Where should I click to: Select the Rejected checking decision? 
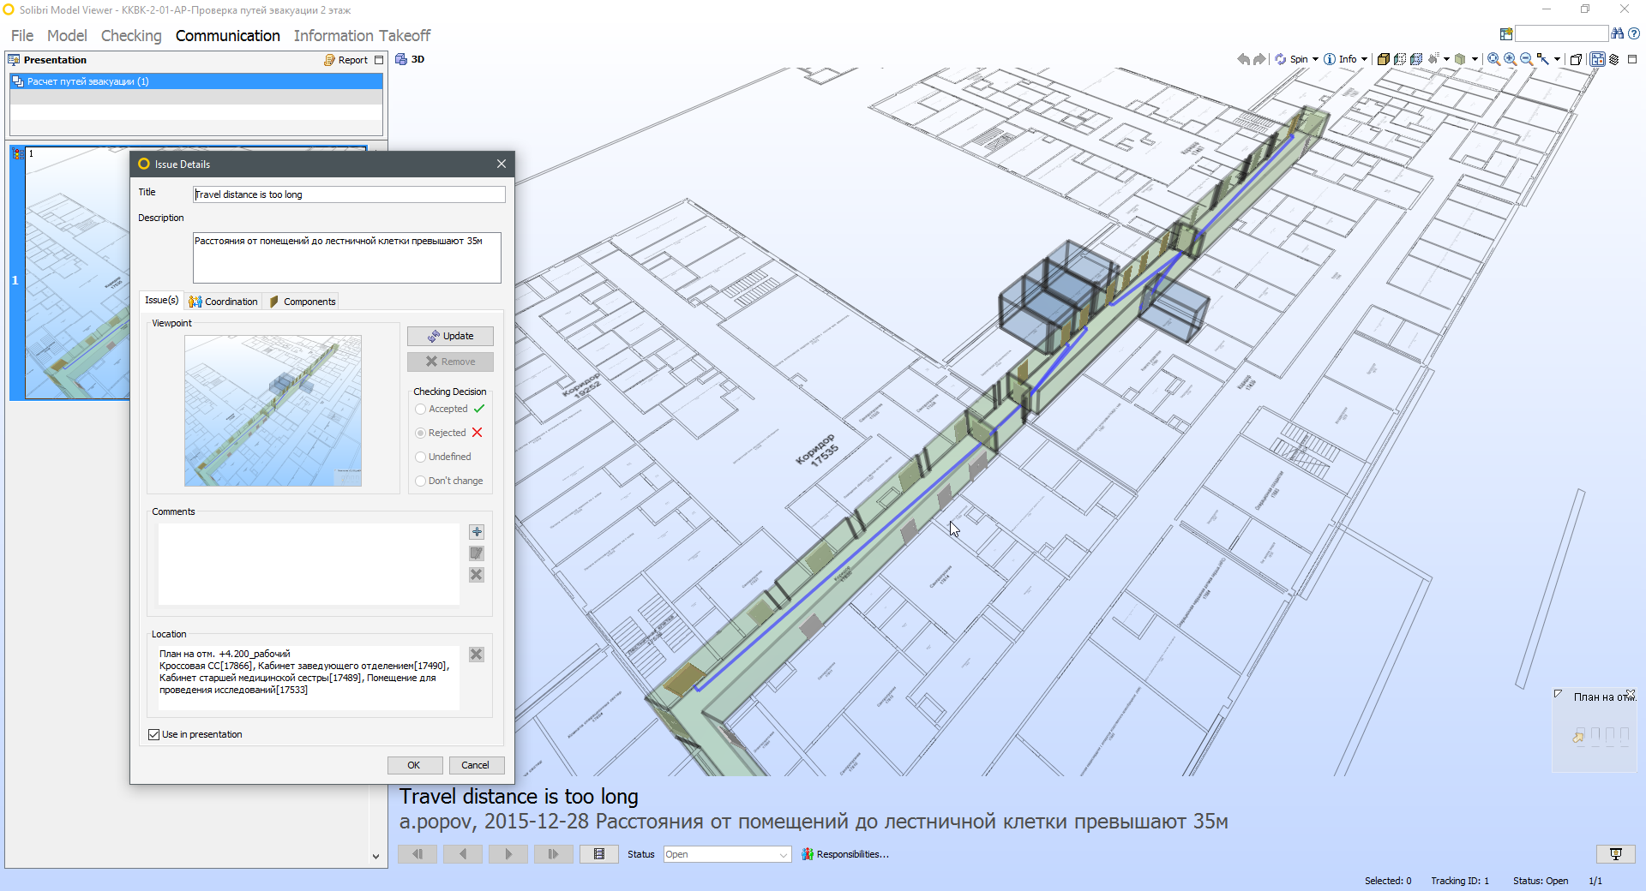coord(419,433)
